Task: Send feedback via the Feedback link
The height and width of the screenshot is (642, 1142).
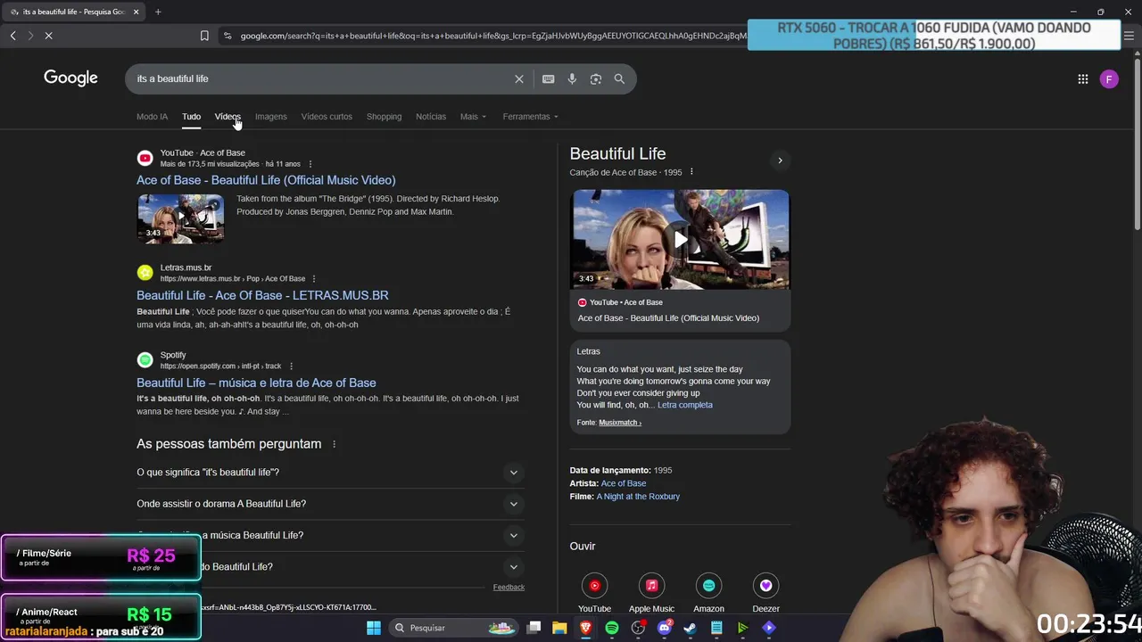Action: (x=509, y=588)
